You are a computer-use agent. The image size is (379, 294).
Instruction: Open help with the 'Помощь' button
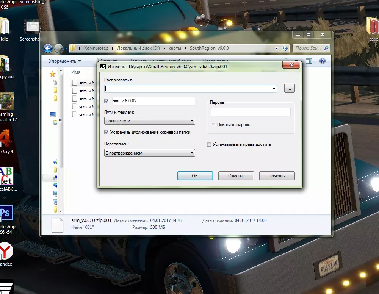(277, 176)
